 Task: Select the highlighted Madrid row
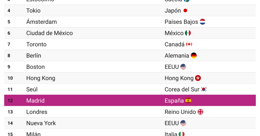130,100
